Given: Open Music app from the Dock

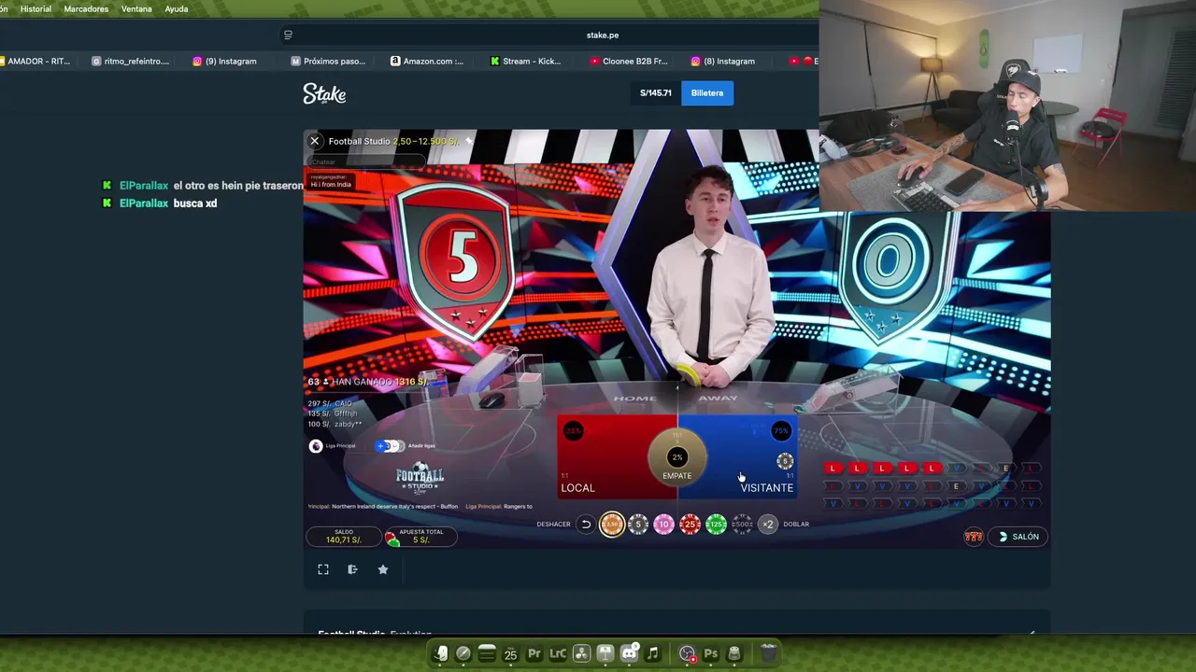Looking at the screenshot, I should pyautogui.click(x=652, y=653).
